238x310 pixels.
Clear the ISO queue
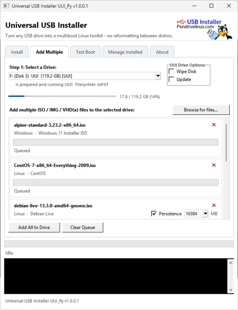pos(83,227)
